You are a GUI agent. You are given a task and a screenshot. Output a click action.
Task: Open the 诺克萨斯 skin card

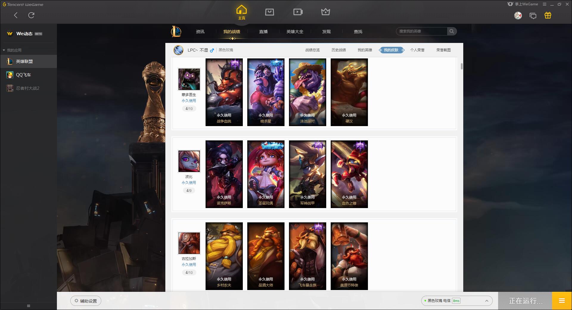[x=224, y=174]
